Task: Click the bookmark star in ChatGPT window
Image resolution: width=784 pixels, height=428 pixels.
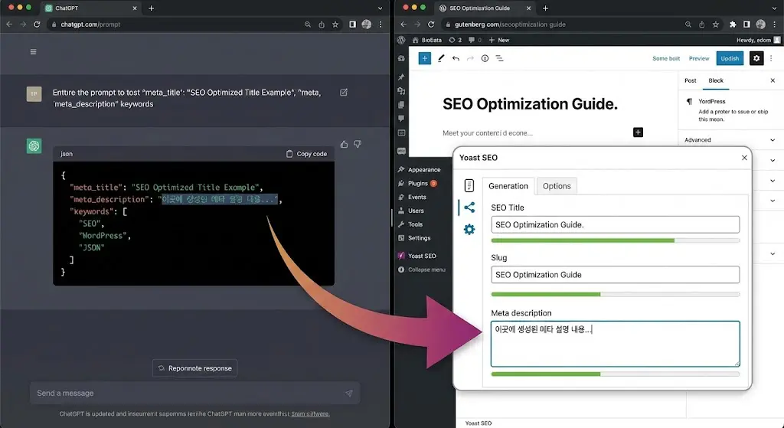Action: pyautogui.click(x=335, y=25)
